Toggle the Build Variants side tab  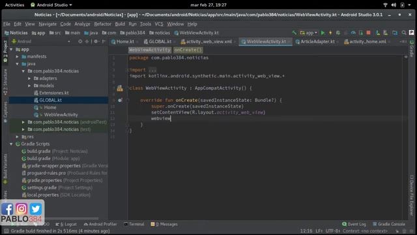(5, 169)
